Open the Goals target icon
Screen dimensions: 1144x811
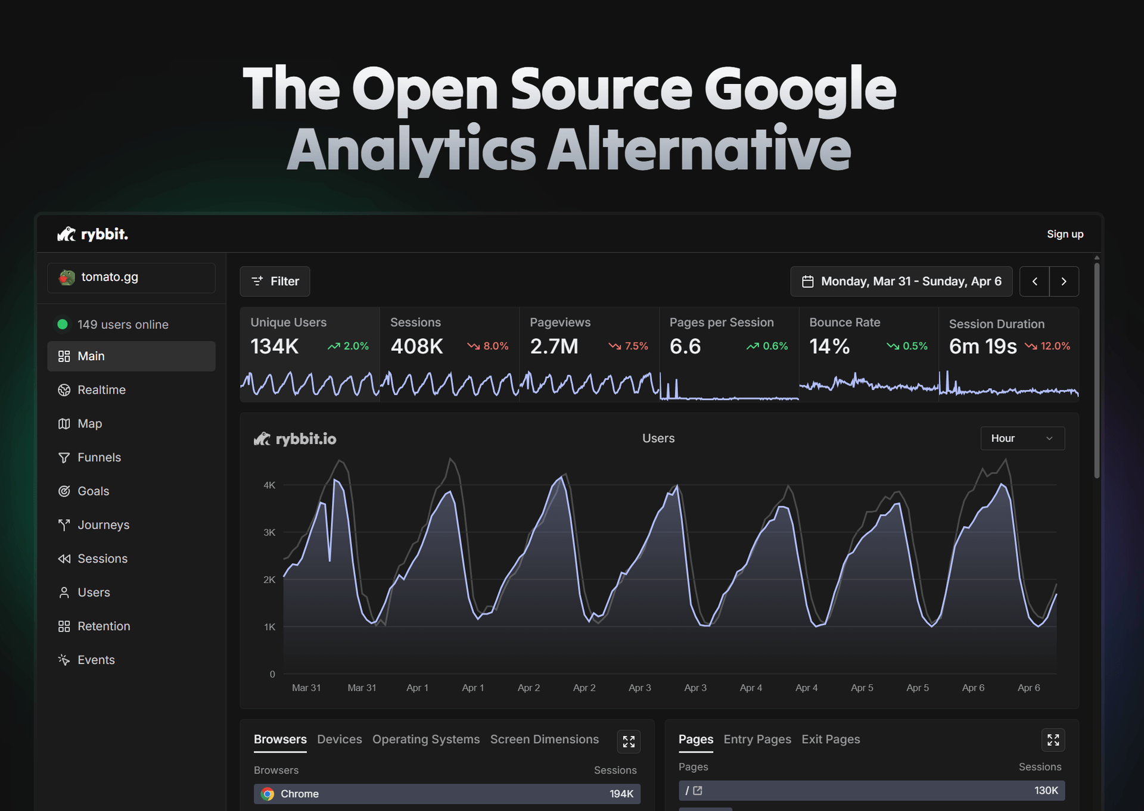click(64, 491)
